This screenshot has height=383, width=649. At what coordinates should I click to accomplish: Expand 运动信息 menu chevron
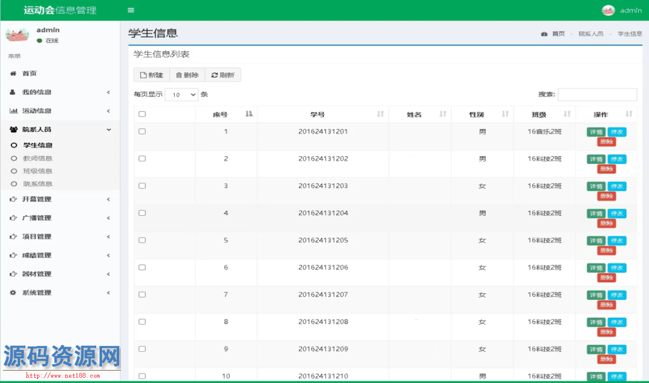tap(109, 111)
